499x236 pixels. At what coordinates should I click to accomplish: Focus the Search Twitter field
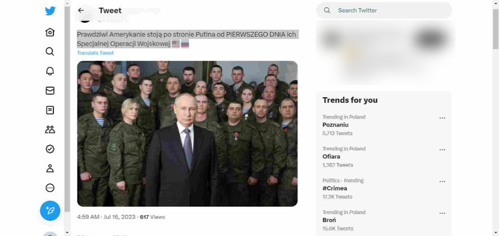click(384, 11)
